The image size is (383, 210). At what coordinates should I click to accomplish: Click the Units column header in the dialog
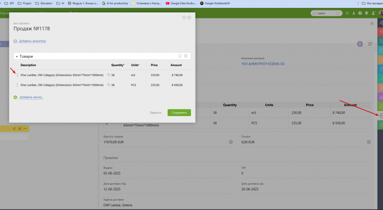point(135,65)
